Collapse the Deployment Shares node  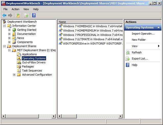(4, 46)
